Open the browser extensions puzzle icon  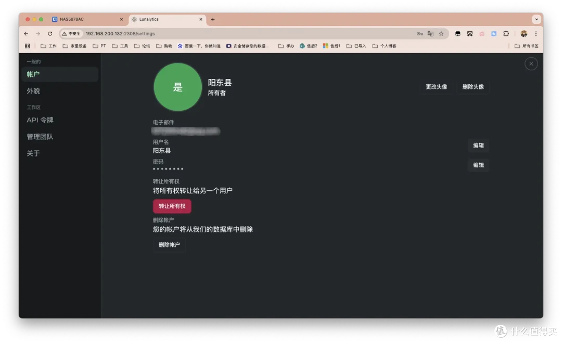[506, 34]
